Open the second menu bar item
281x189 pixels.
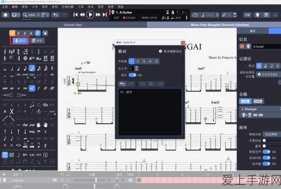[x=15, y=7]
